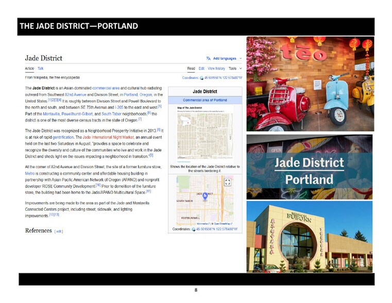Click the page number 8

(x=196, y=290)
